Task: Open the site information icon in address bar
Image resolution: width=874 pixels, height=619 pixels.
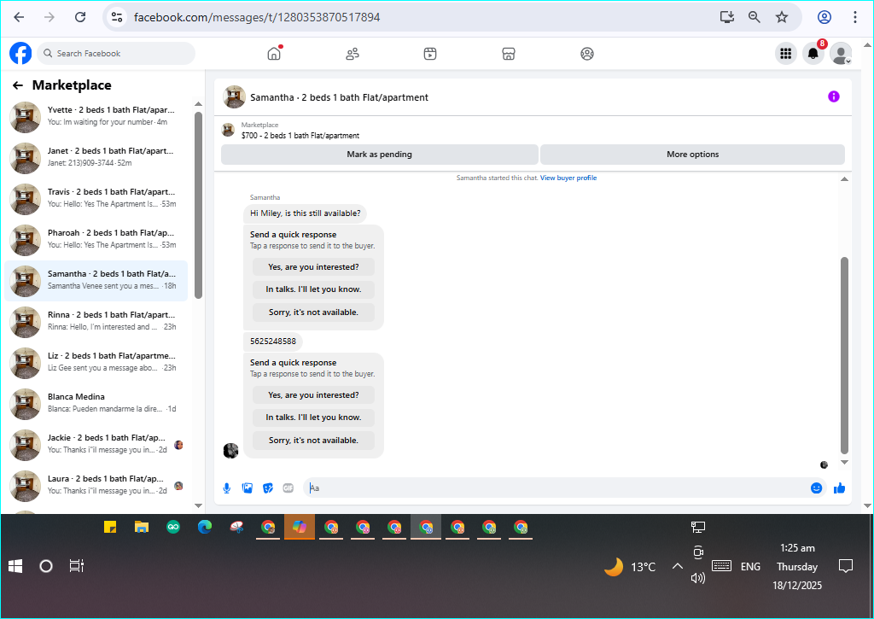Action: coord(116,17)
